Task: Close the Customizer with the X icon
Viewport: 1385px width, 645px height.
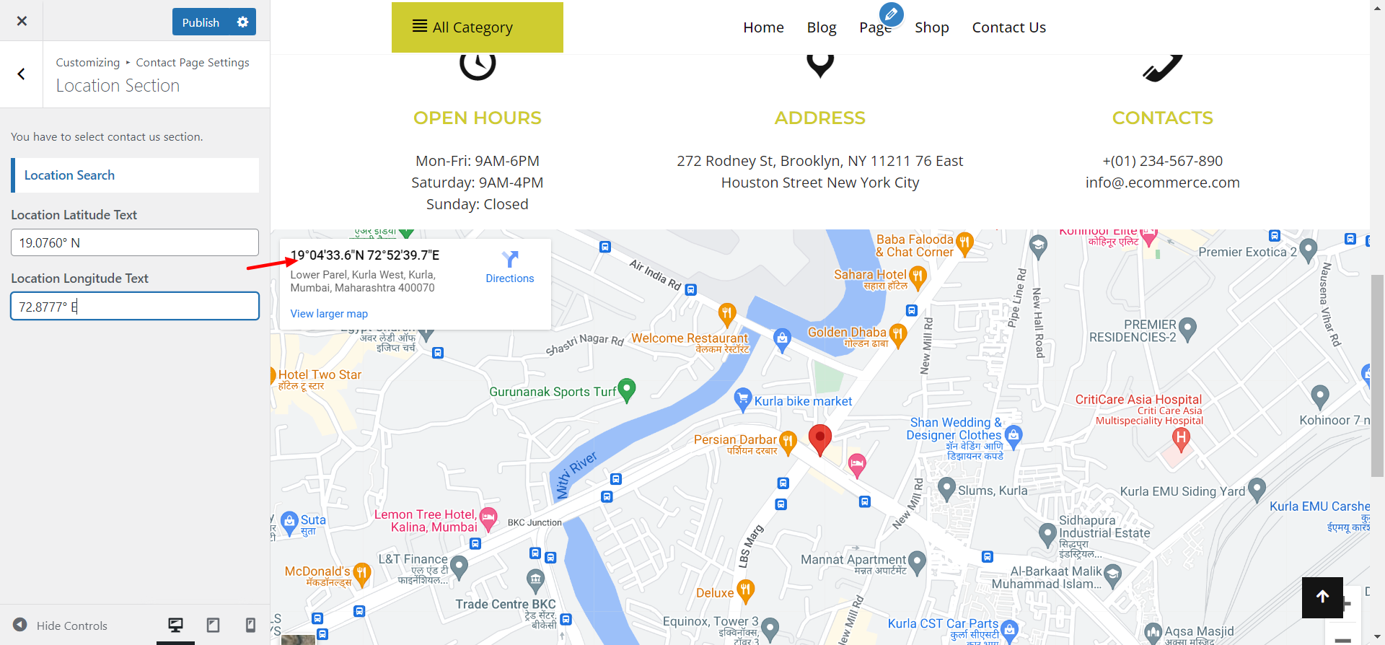Action: point(22,21)
